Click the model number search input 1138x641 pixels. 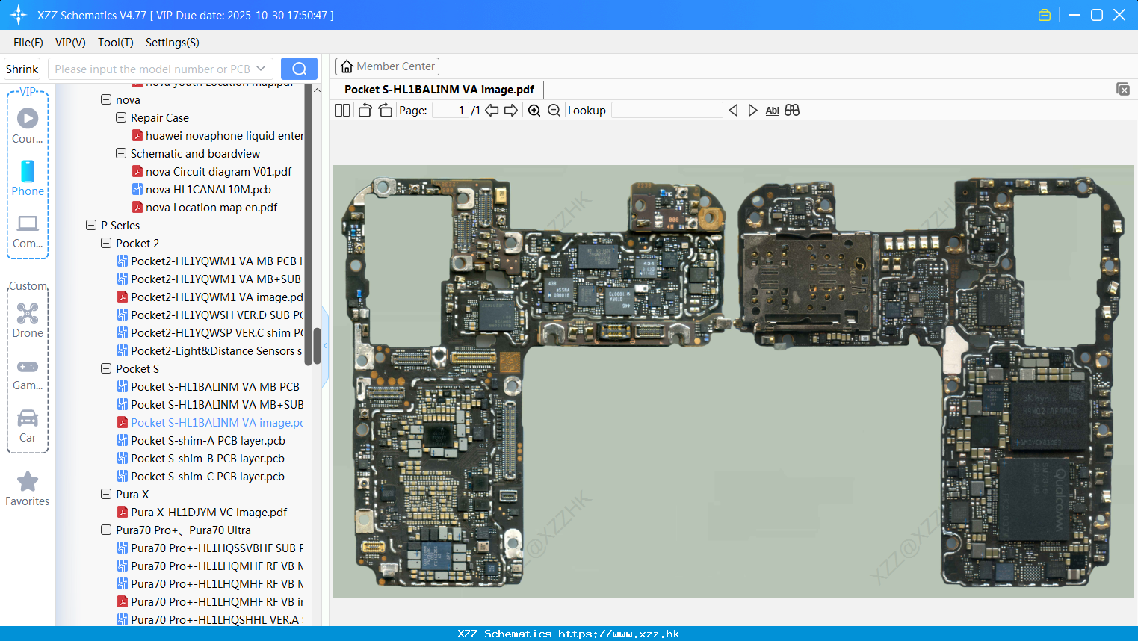coord(152,69)
